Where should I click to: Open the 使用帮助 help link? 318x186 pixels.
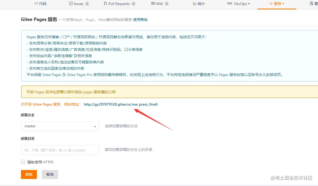140,20
